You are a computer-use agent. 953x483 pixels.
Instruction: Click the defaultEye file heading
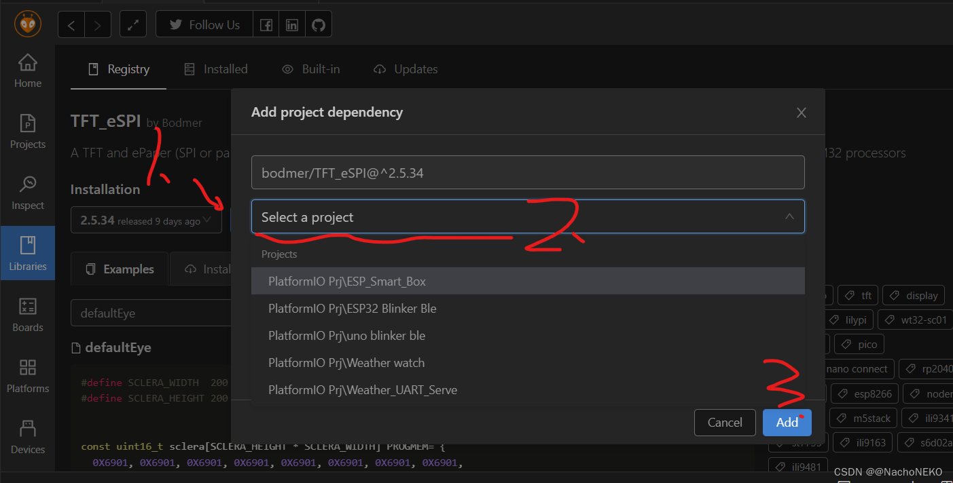pyautogui.click(x=111, y=348)
